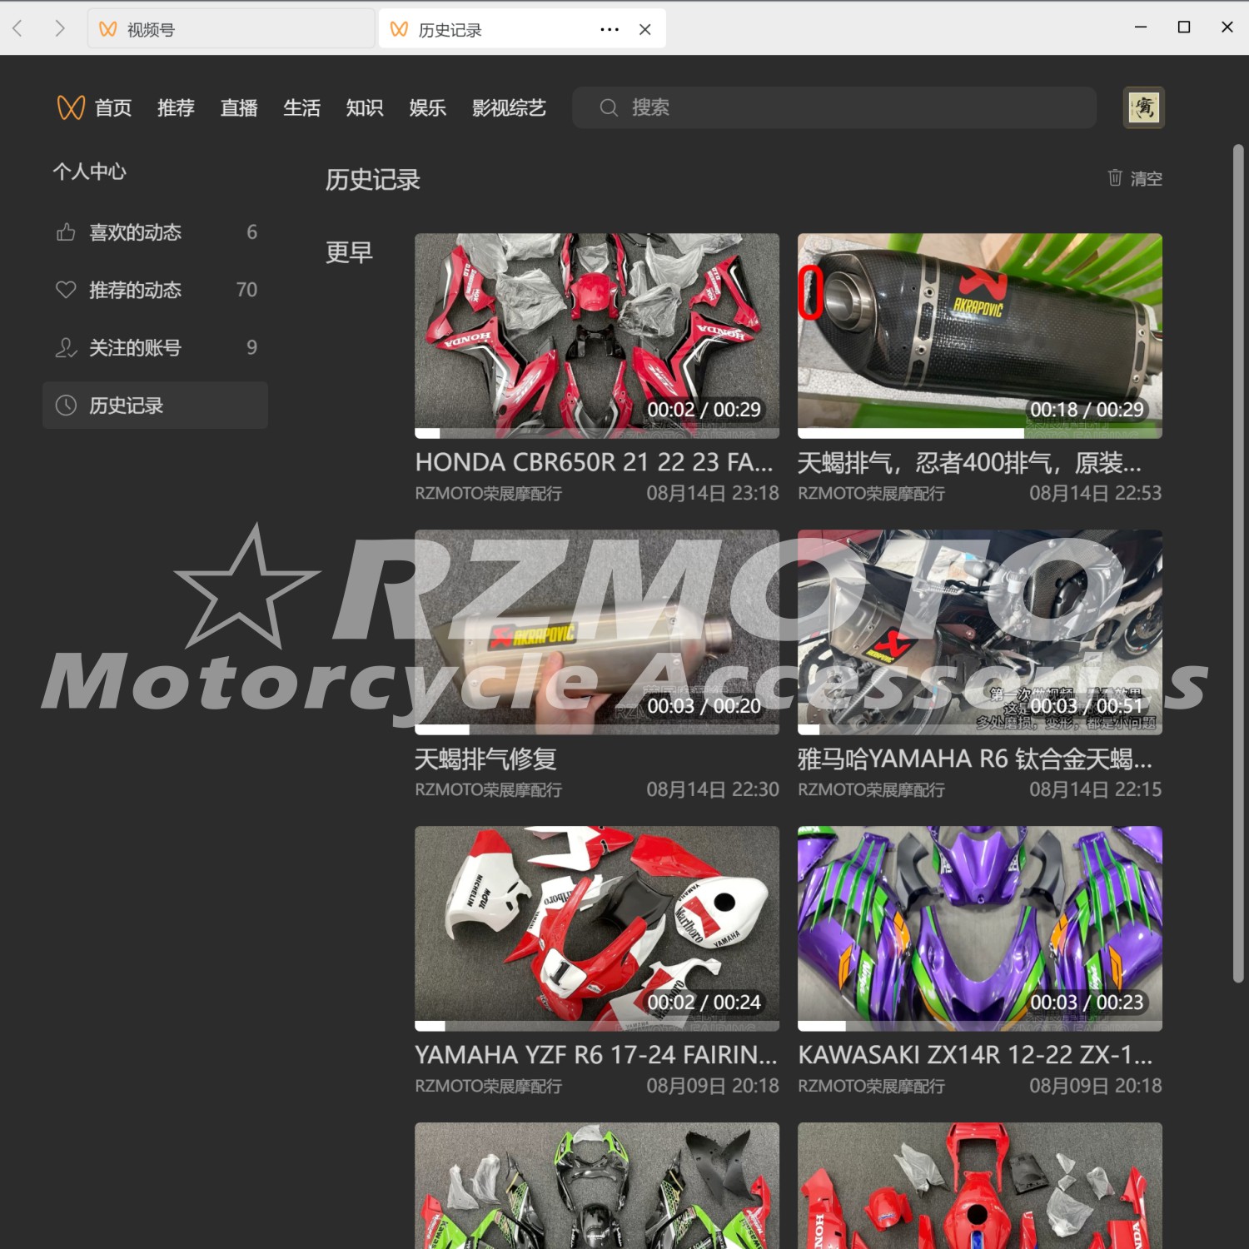1249x1249 pixels.
Task: Focus the 搜索 search field
Action: (x=834, y=107)
